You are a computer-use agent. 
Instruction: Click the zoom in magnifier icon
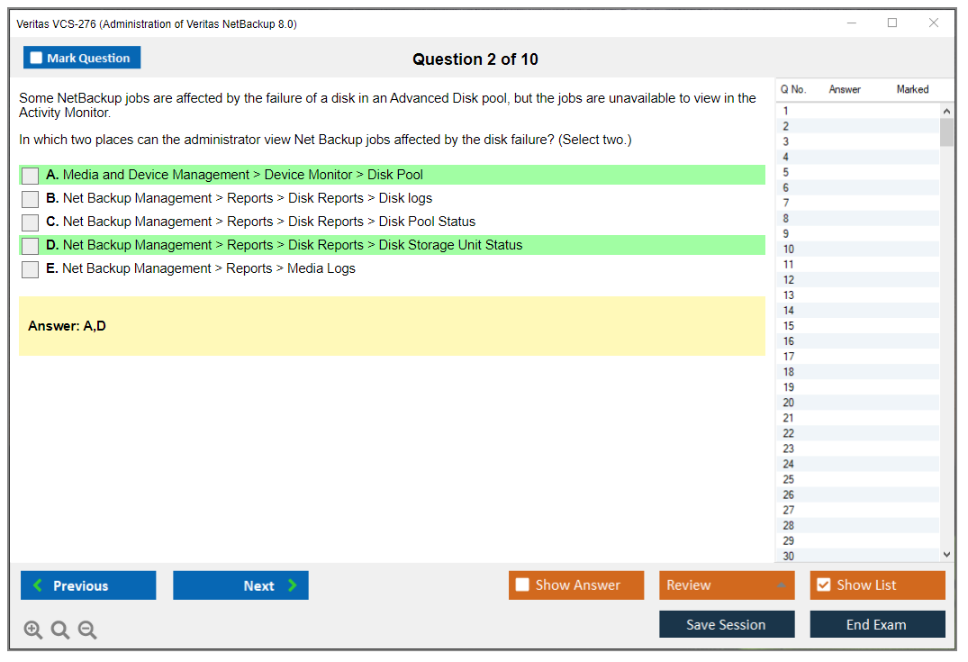click(33, 630)
